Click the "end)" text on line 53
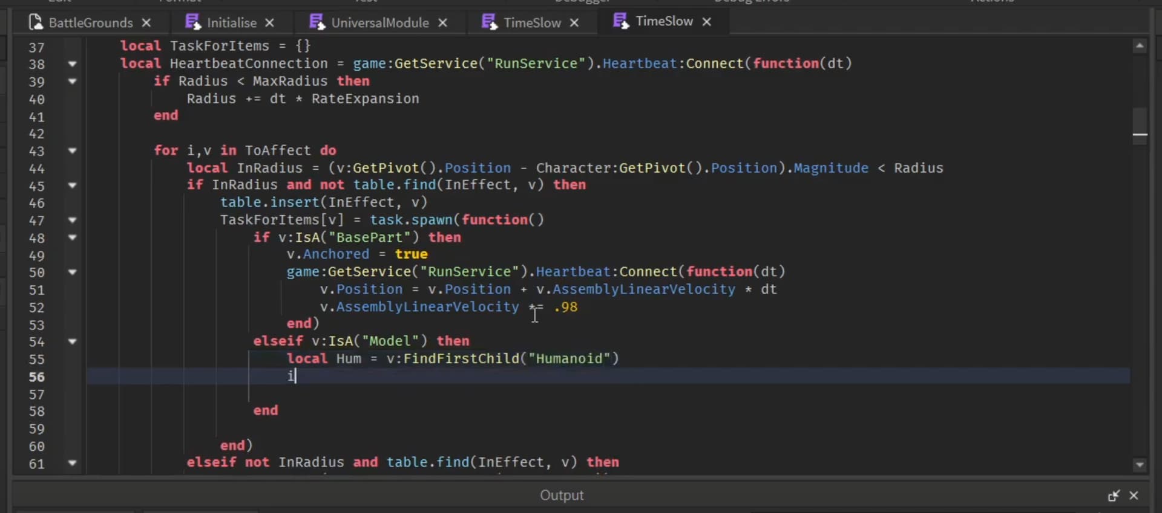1162x513 pixels. [x=303, y=323]
